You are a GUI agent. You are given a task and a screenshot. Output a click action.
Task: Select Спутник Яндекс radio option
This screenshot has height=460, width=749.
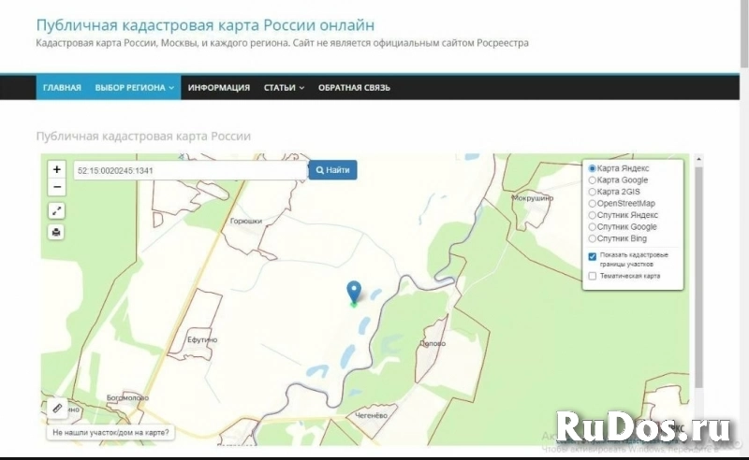pyautogui.click(x=593, y=215)
